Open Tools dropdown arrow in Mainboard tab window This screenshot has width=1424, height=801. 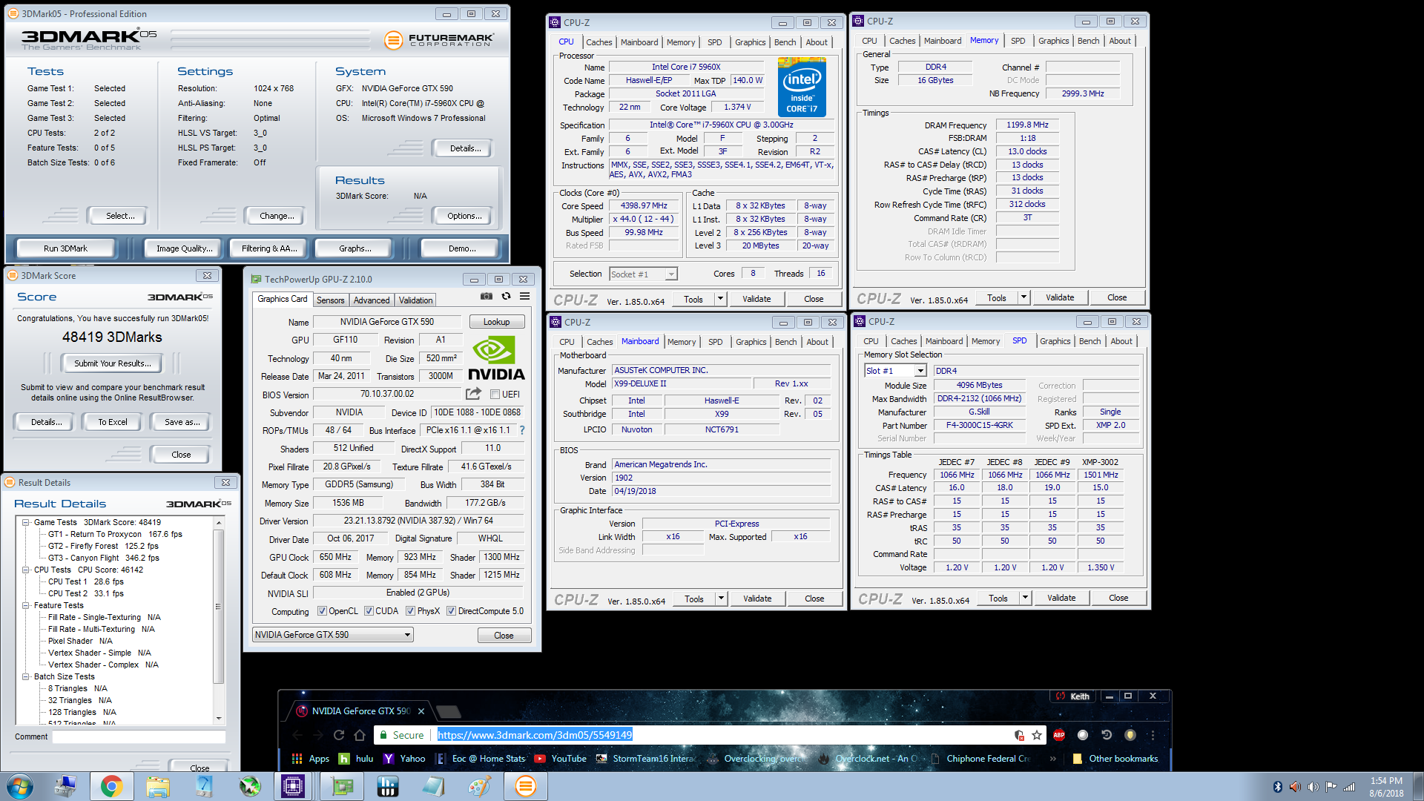click(720, 599)
